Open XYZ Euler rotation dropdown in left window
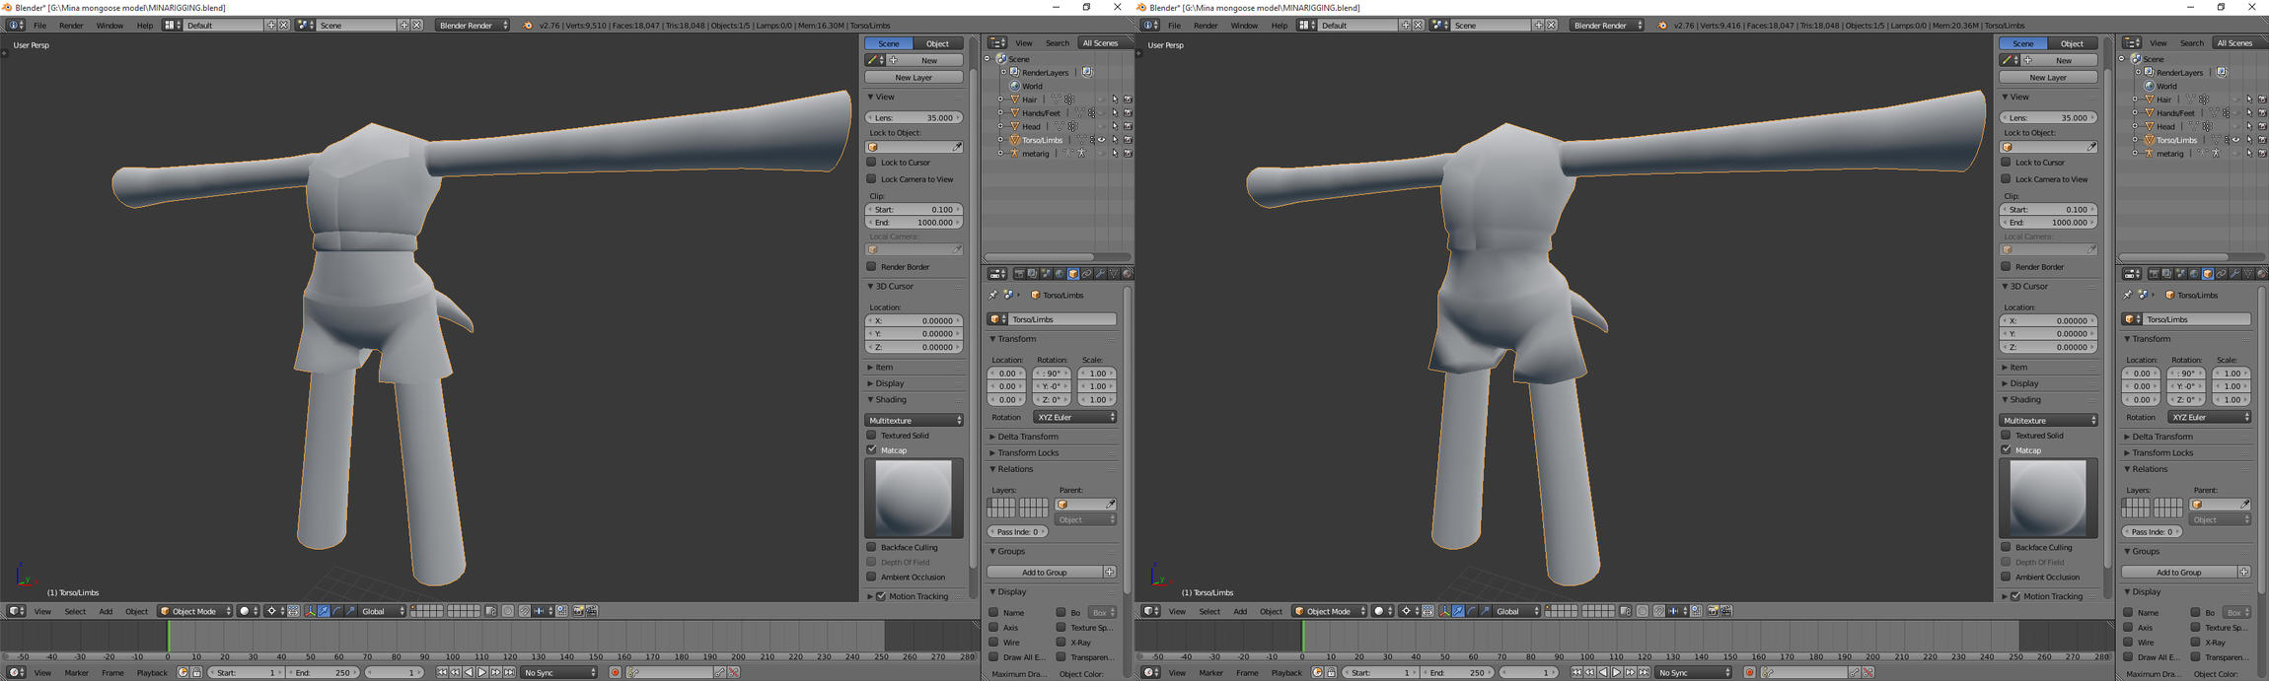 coord(1074,417)
